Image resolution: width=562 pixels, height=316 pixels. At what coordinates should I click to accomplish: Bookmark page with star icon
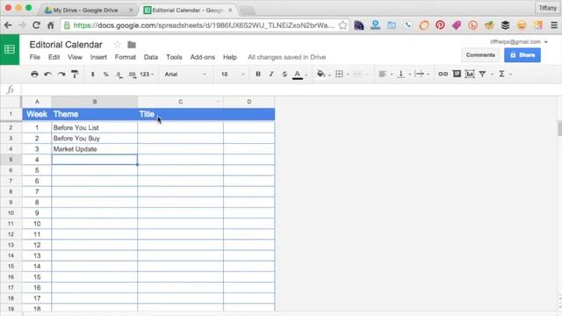(342, 25)
